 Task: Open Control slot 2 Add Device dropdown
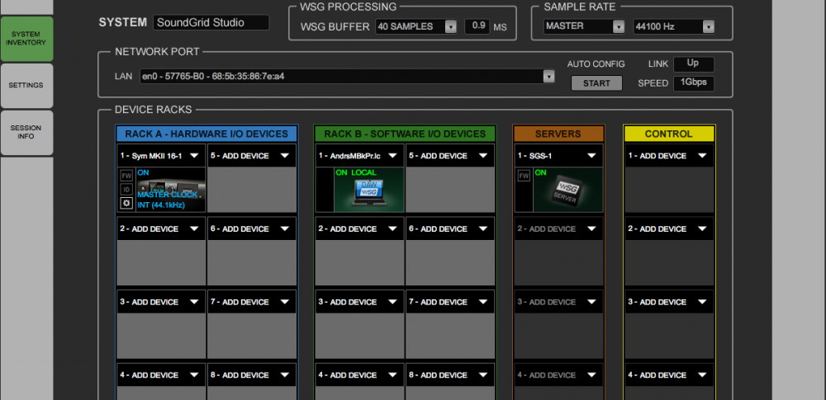coord(670,229)
